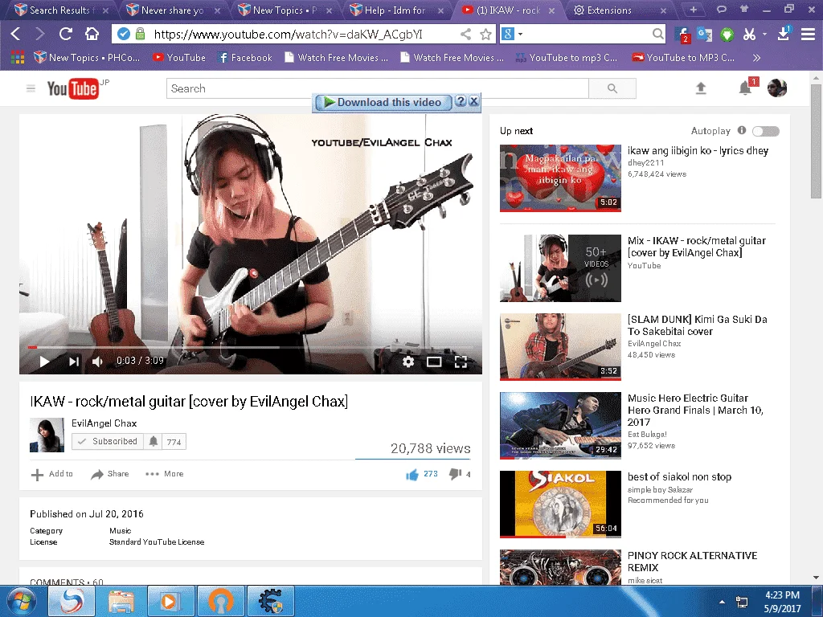Screen dimensions: 823x617
Task: Focus the YouTube search field
Action: [x=378, y=88]
